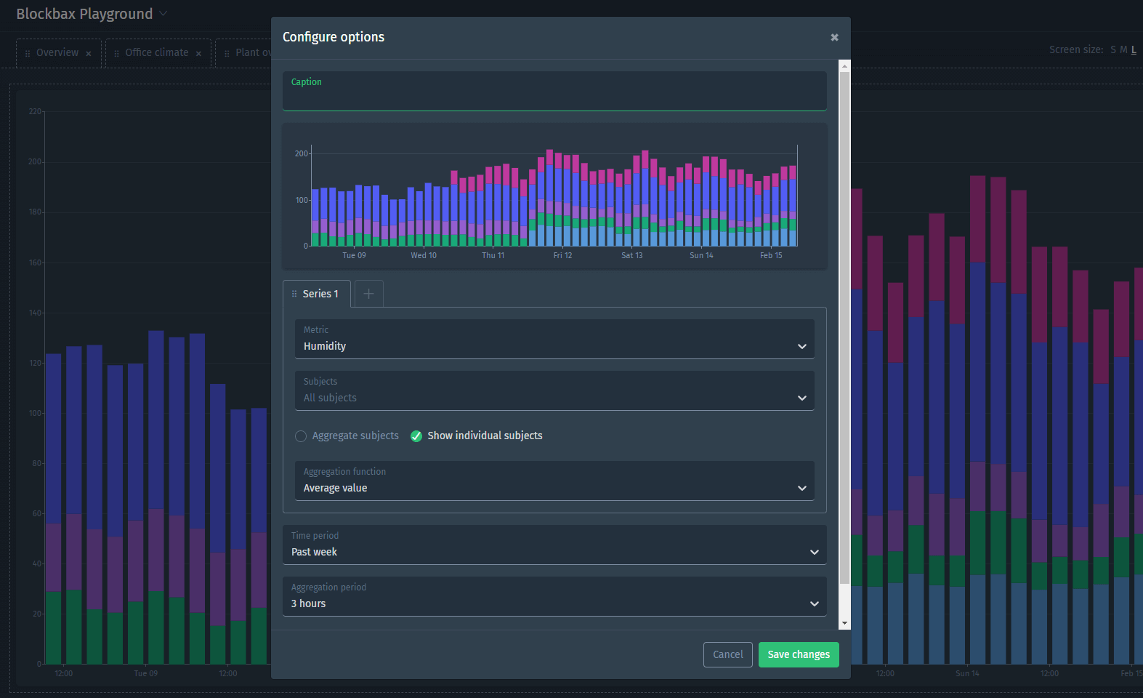Select Show individual subjects option
The height and width of the screenshot is (698, 1143).
pyautogui.click(x=416, y=436)
